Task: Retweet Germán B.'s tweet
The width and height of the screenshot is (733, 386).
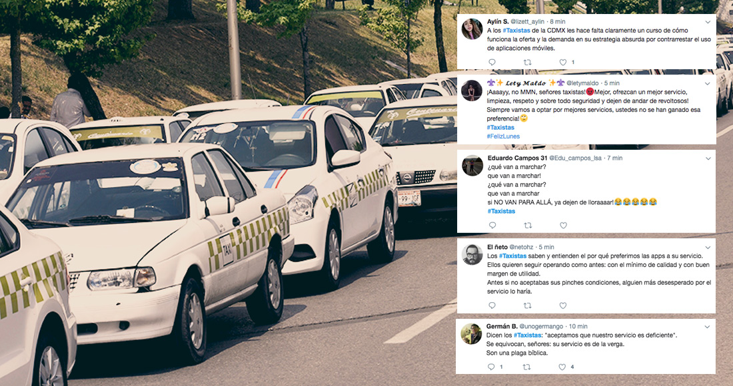Action: tap(527, 367)
